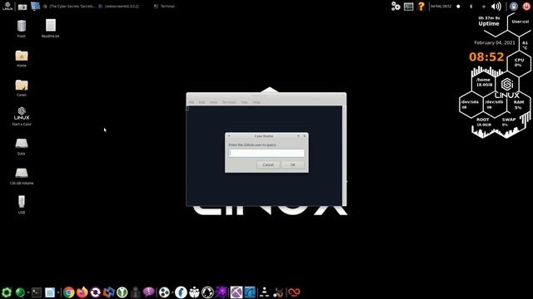Viewport: 533px width, 299px height.
Task: Click the yellow question mark help icon
Action: pyautogui.click(x=421, y=6)
